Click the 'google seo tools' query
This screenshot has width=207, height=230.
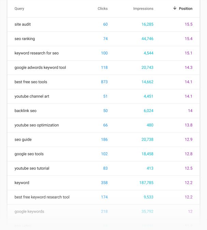point(29,154)
